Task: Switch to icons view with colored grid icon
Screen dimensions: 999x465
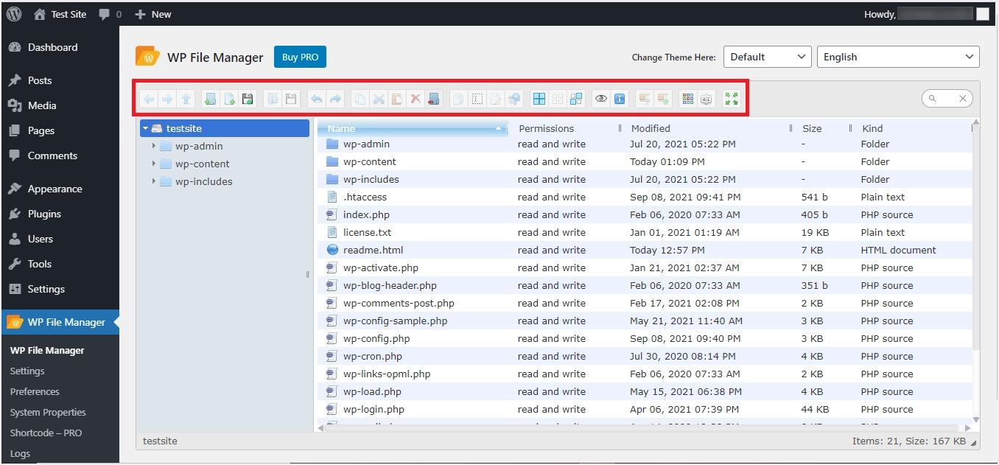Action: coord(687,99)
